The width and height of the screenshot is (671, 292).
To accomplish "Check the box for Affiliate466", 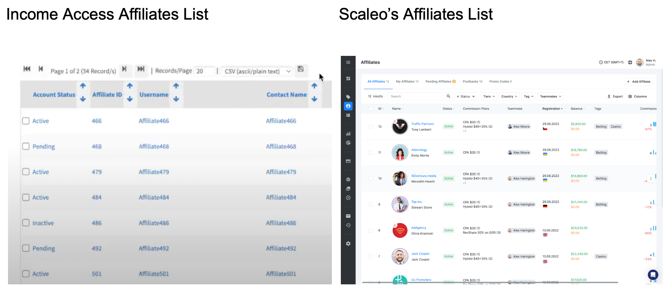I will coord(26,121).
